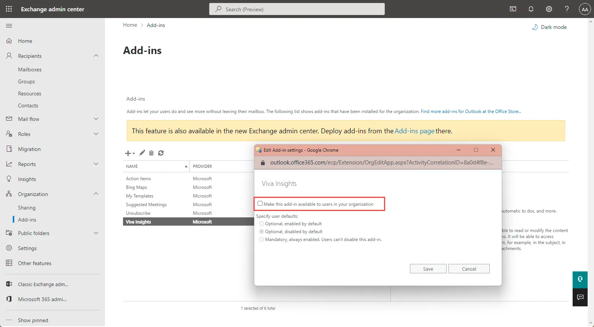Screen dimensions: 594x327
Task: Open Cloud Shell icon in header
Action: [x=513, y=9]
